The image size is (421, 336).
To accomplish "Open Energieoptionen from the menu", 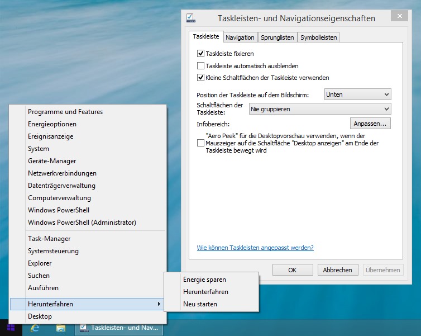I will pos(88,124).
